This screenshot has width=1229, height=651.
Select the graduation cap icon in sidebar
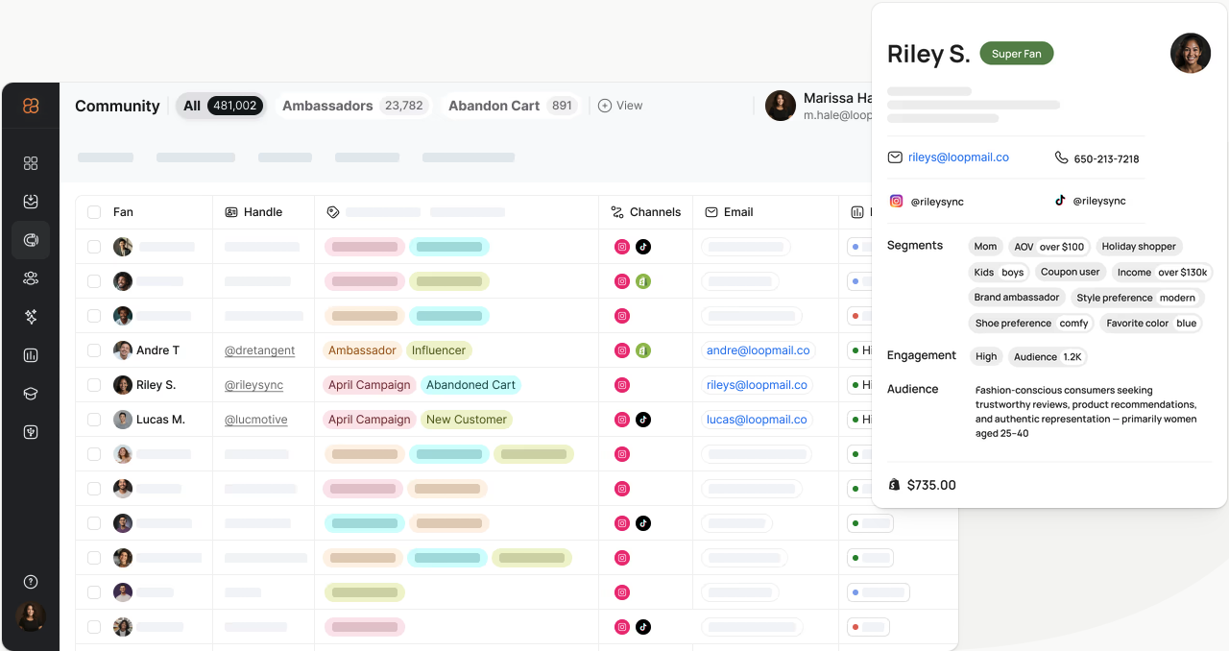[31, 394]
